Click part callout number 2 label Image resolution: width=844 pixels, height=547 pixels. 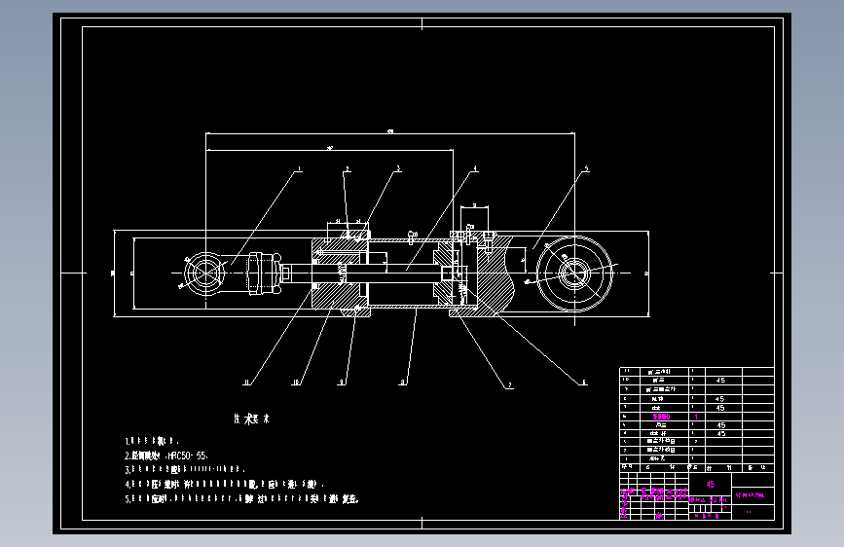pyautogui.click(x=348, y=169)
